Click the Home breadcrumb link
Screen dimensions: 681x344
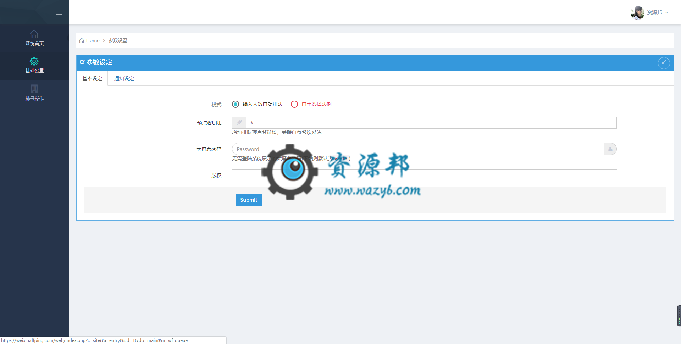pos(93,40)
